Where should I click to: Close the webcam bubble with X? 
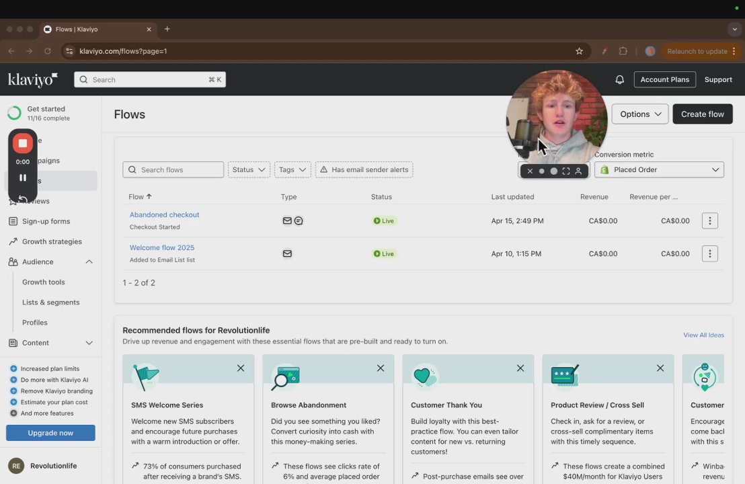[x=530, y=171]
